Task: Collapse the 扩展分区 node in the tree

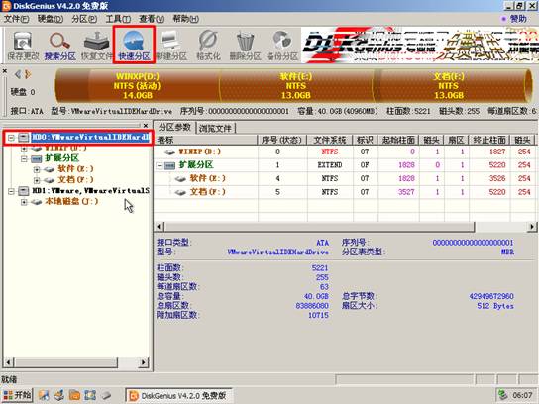Action: tap(24, 159)
